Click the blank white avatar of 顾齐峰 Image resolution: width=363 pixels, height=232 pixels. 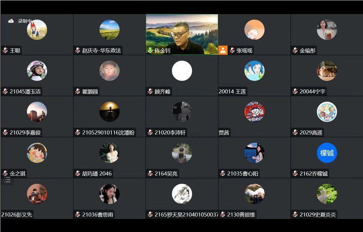[182, 71]
